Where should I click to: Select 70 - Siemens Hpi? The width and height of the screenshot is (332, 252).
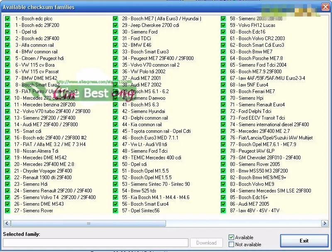pos(247,98)
